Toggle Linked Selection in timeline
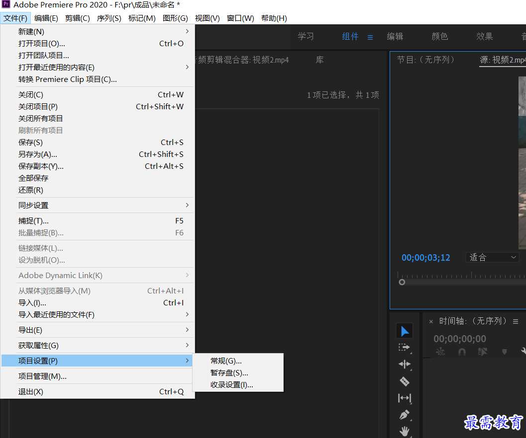This screenshot has height=438, width=526. click(482, 352)
